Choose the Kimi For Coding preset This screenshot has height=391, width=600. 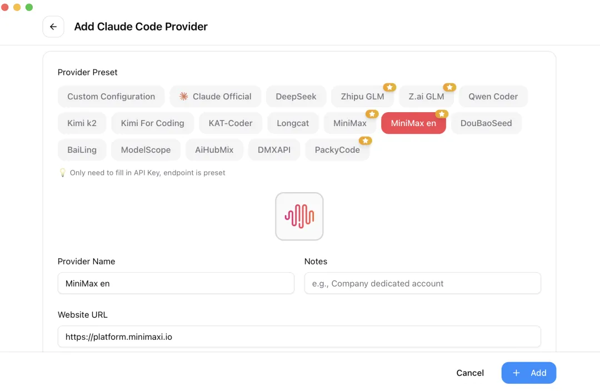[x=152, y=123]
